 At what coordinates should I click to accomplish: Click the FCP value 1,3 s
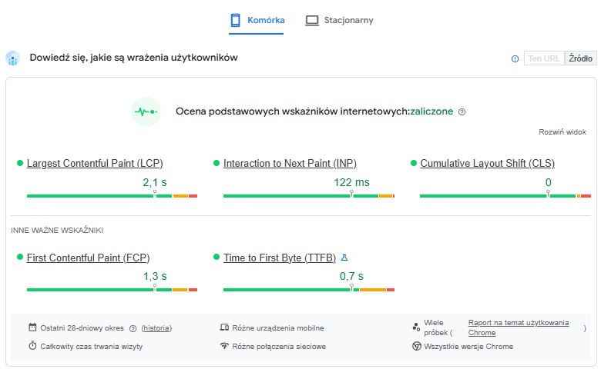tap(155, 276)
